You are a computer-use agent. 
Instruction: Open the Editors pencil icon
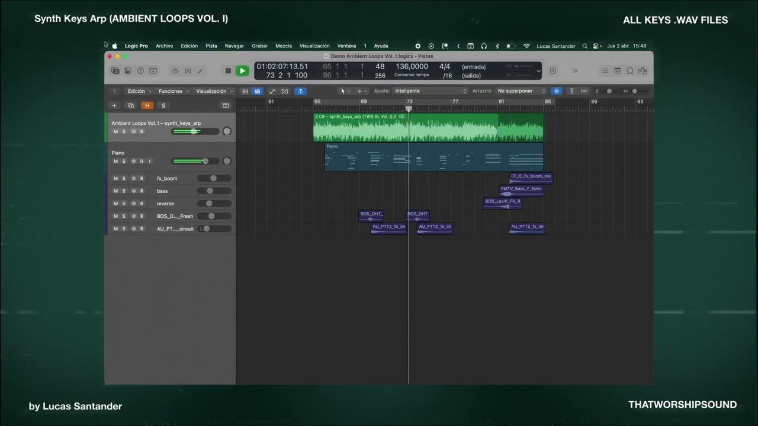tap(200, 71)
